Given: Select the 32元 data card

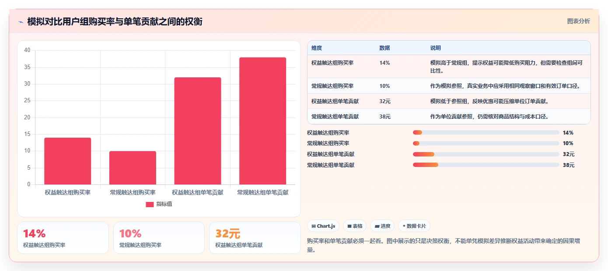Looking at the screenshot, I should [x=255, y=238].
